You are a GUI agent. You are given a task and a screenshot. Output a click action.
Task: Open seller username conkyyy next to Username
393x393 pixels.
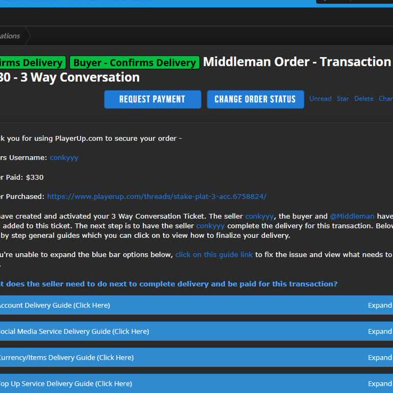tap(64, 158)
